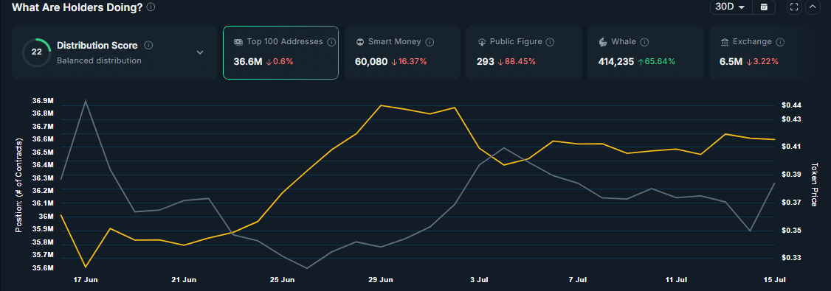The height and width of the screenshot is (291, 831).
Task: Click the 3 Jul date axis label
Action: coord(479,279)
